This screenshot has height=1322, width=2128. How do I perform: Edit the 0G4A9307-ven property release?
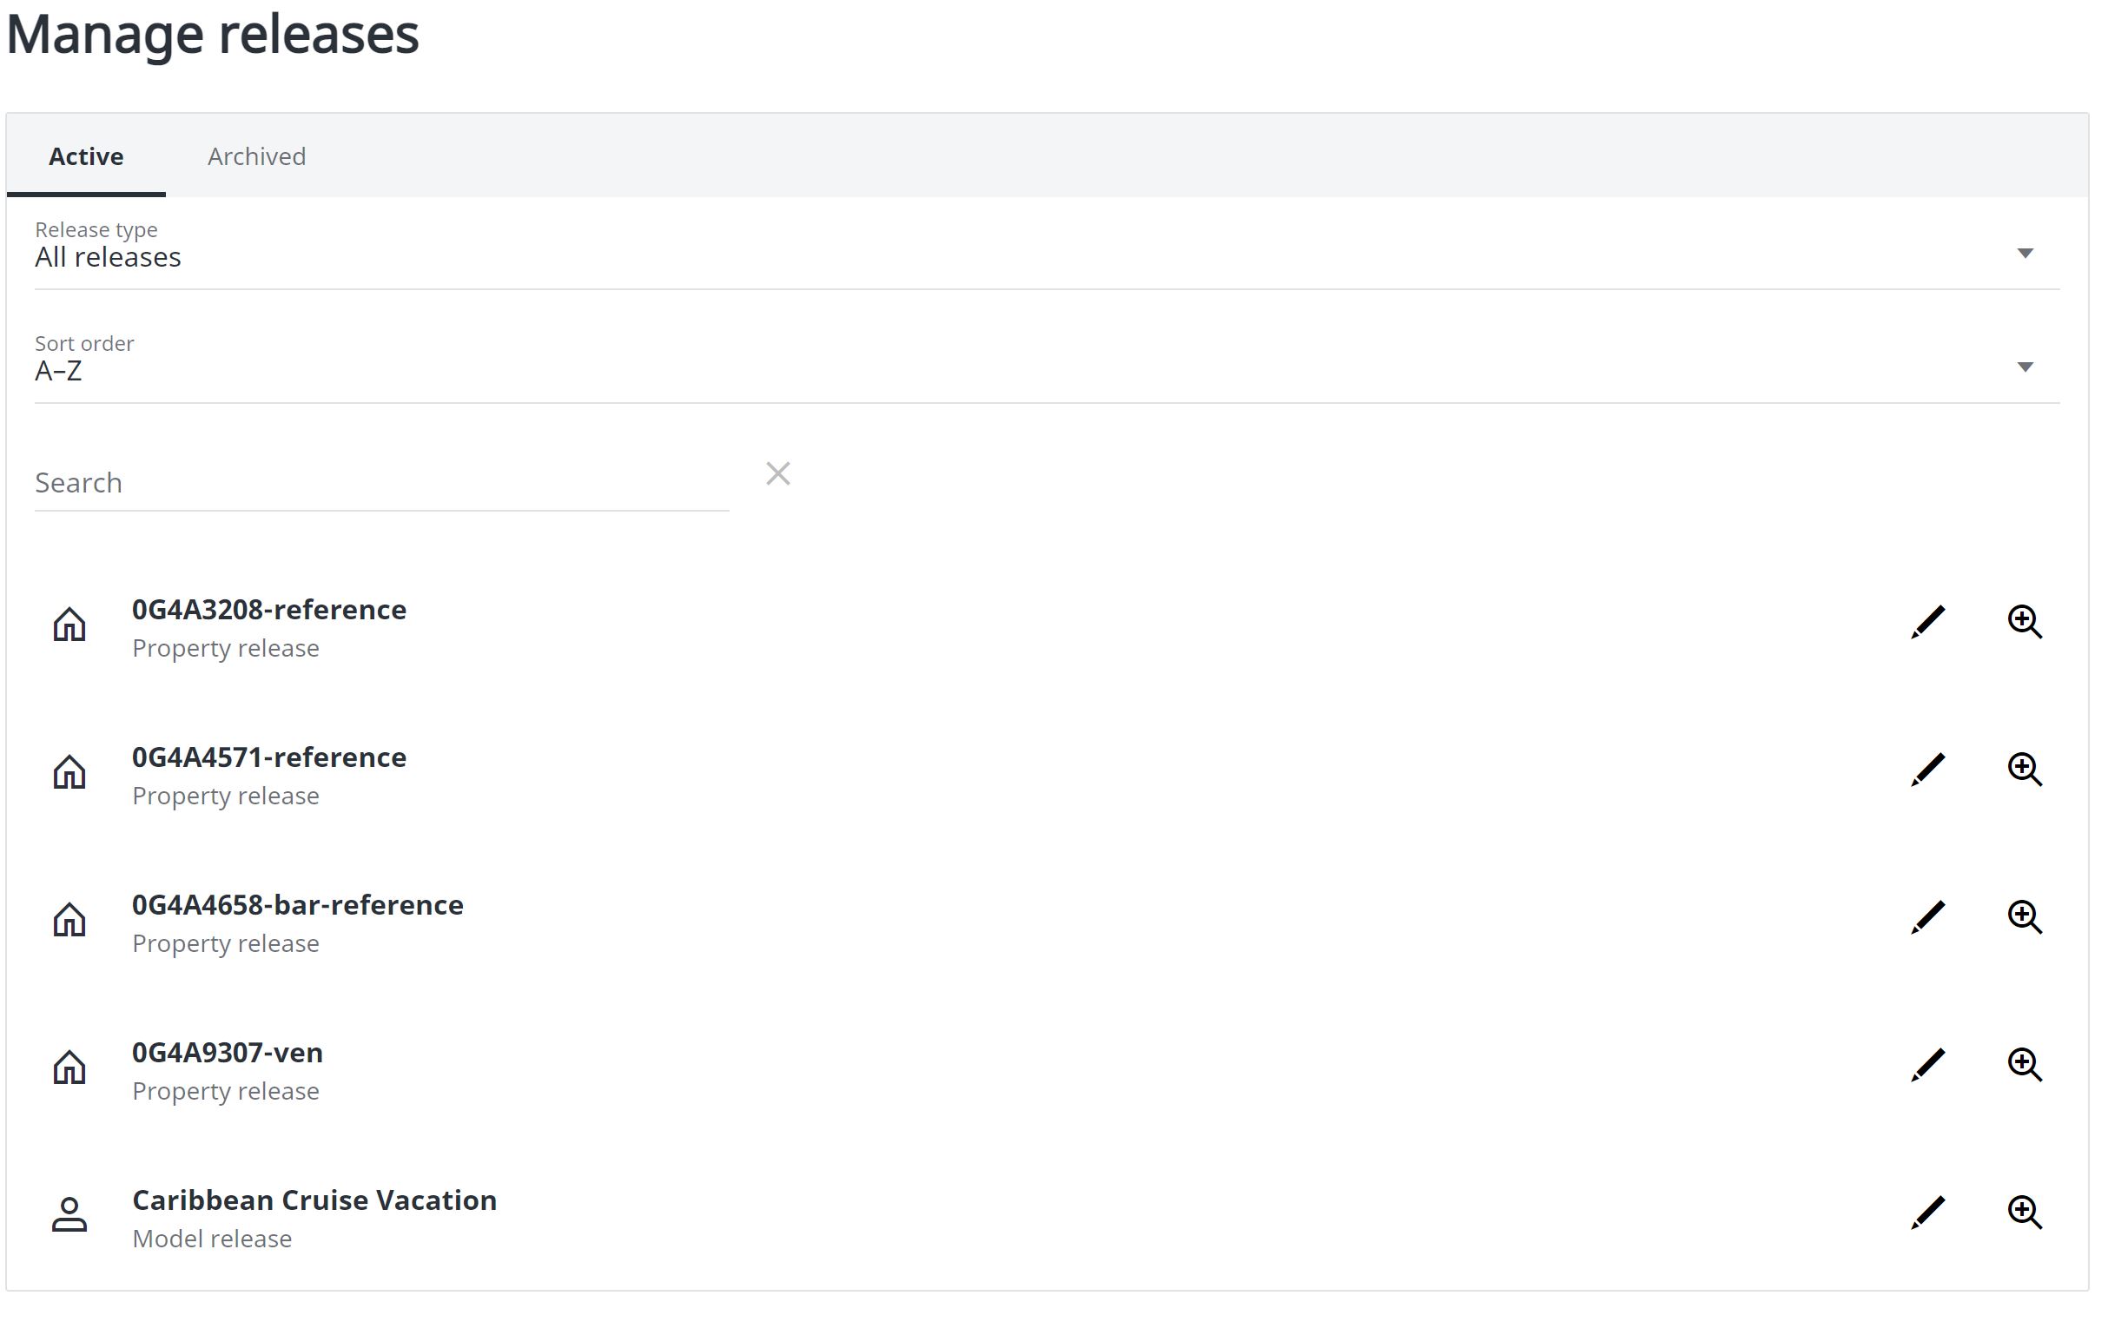pos(1926,1065)
